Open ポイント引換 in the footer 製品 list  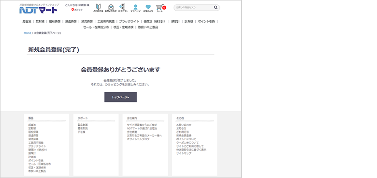pyautogui.click(x=36, y=161)
